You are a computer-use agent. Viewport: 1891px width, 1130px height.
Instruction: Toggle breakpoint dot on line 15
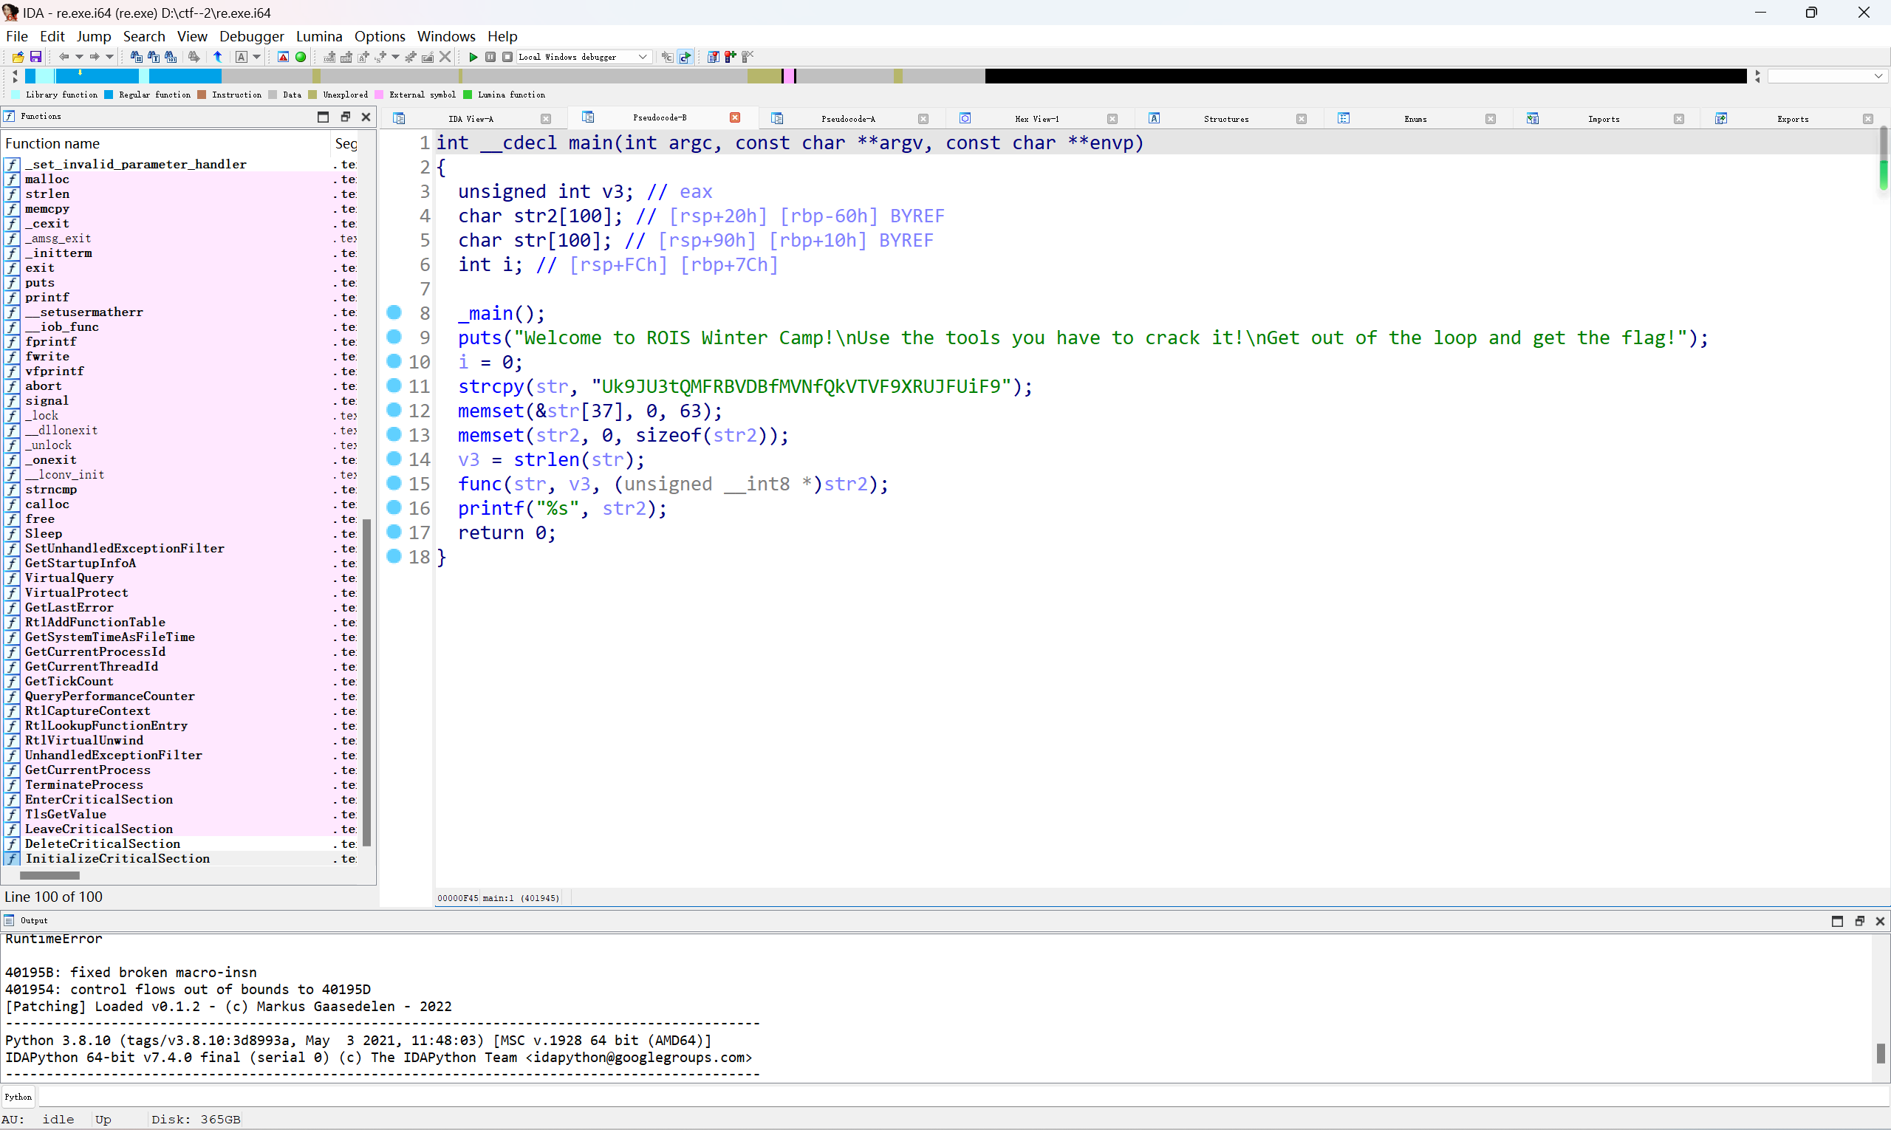click(x=394, y=484)
